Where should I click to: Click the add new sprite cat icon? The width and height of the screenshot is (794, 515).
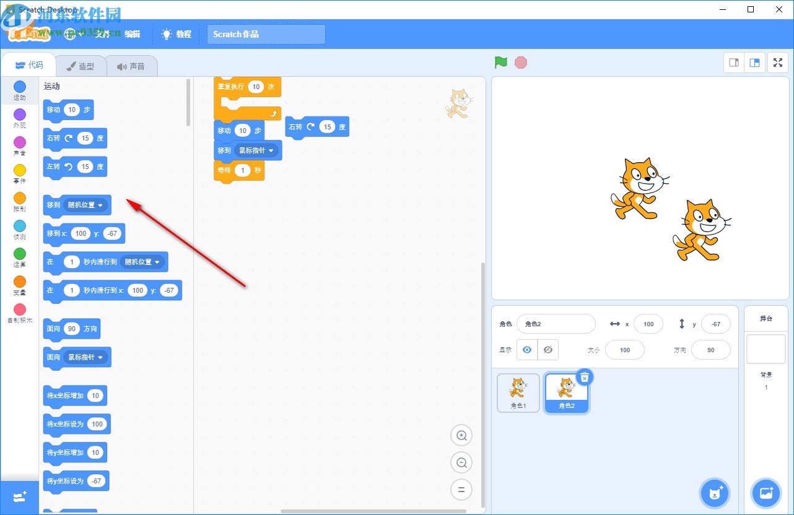click(715, 493)
